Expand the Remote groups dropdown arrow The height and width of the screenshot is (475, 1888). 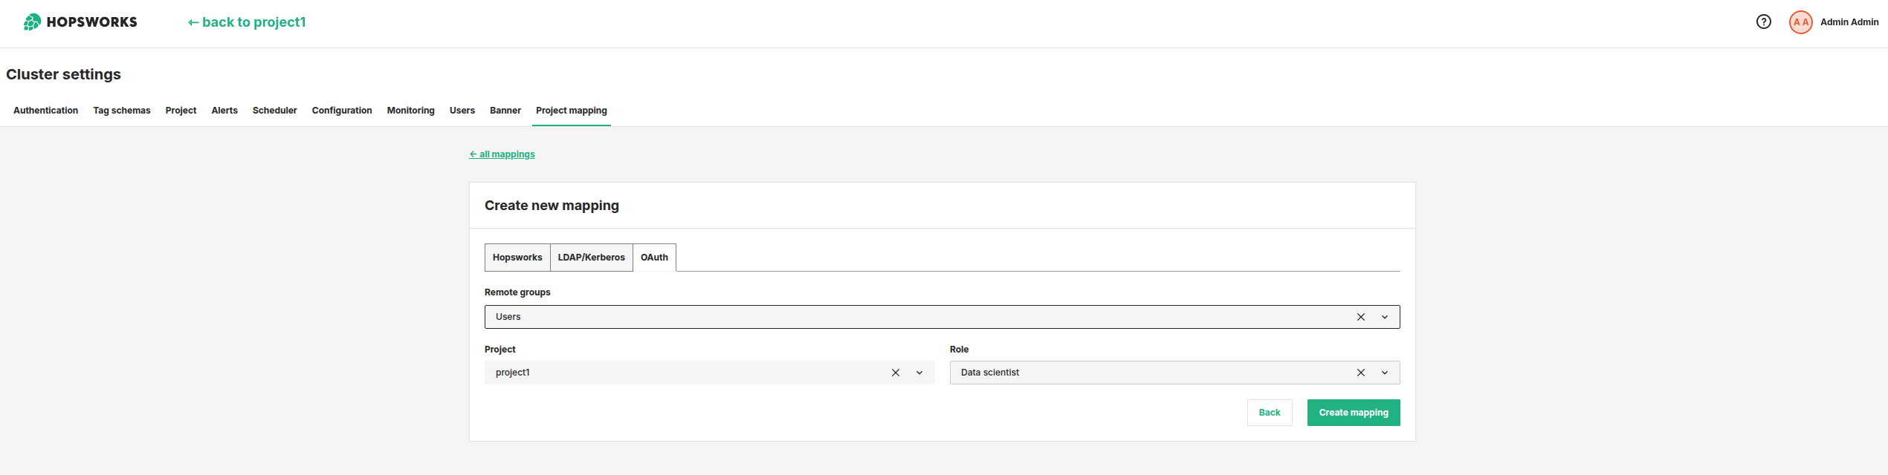point(1384,317)
